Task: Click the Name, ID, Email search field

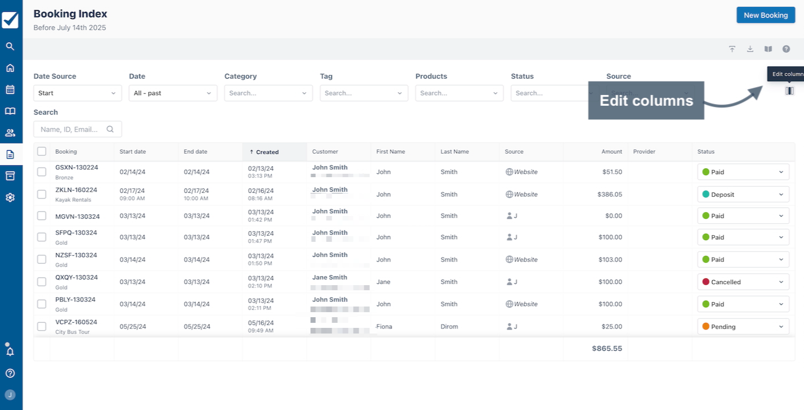Action: click(72, 129)
